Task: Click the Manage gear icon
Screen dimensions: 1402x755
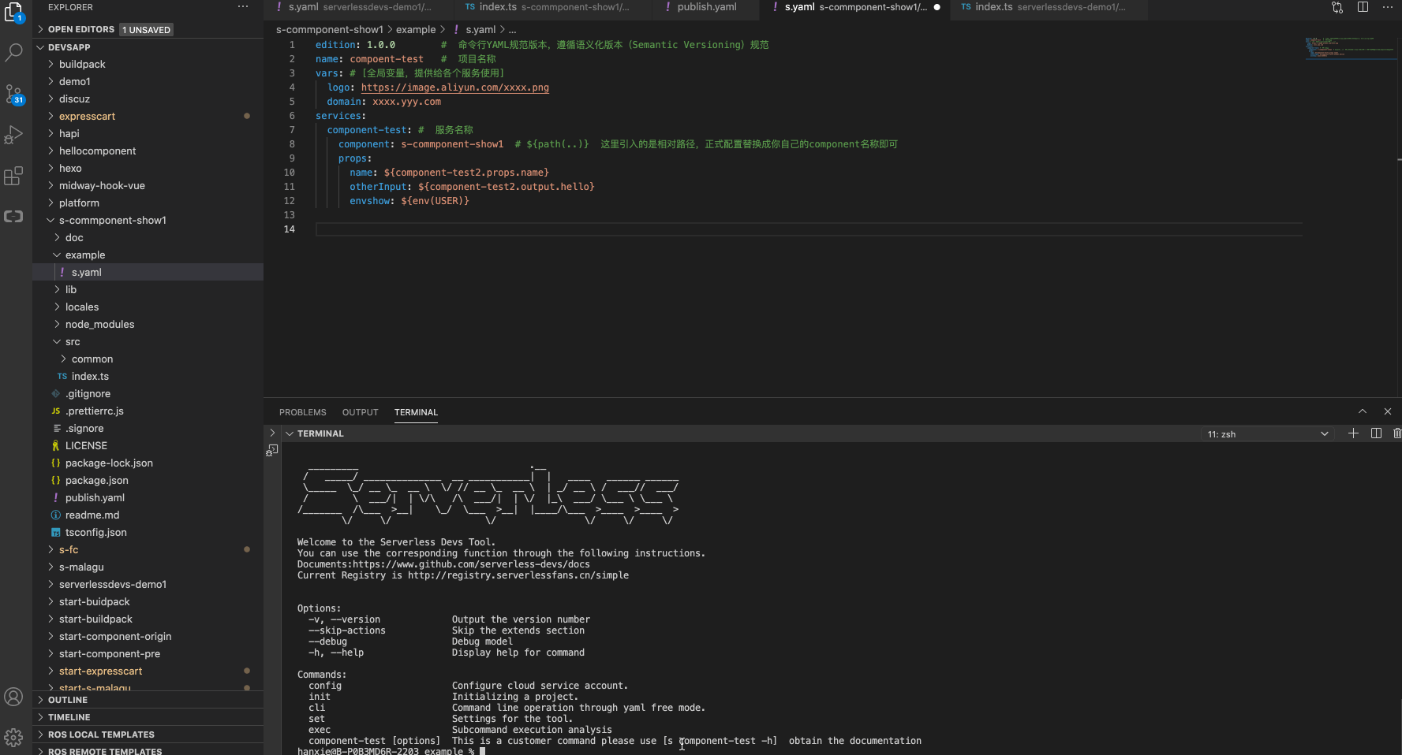Action: pos(14,737)
